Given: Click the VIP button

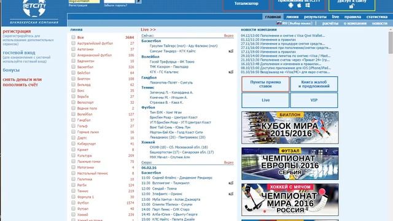Looking at the screenshot, I should (314, 100).
